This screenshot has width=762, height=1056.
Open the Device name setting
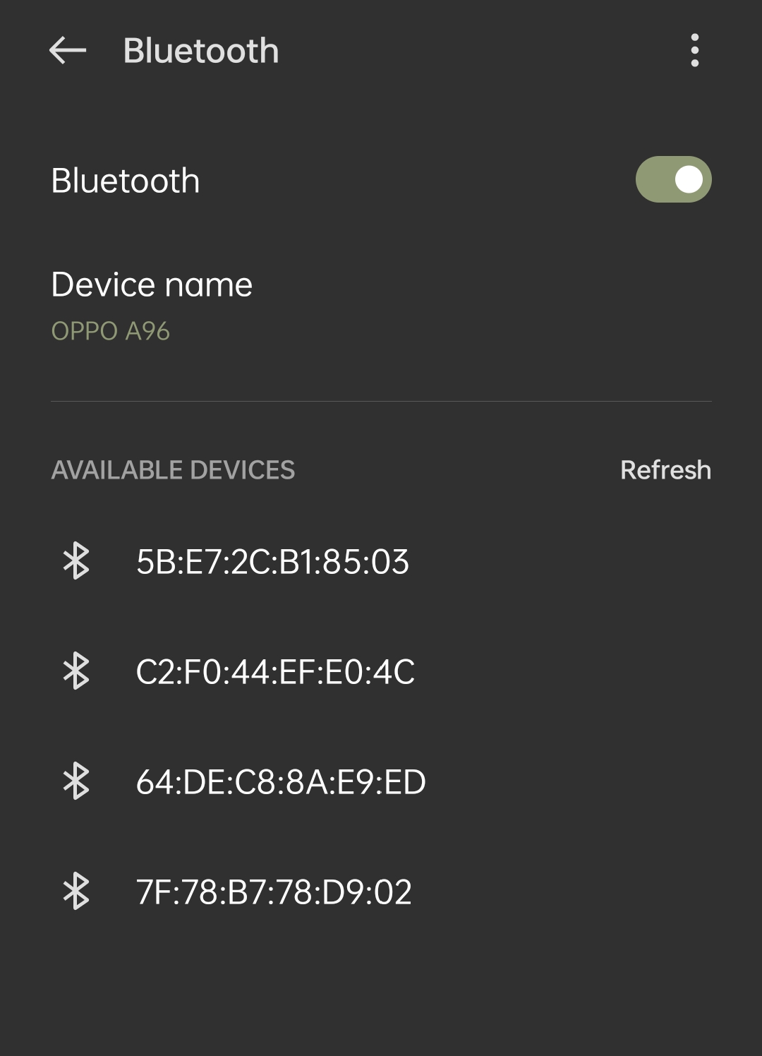381,306
